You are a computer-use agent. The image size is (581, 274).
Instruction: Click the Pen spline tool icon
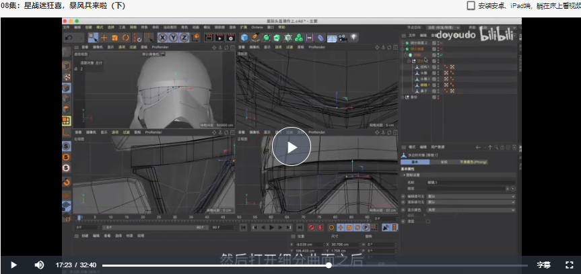coord(255,38)
